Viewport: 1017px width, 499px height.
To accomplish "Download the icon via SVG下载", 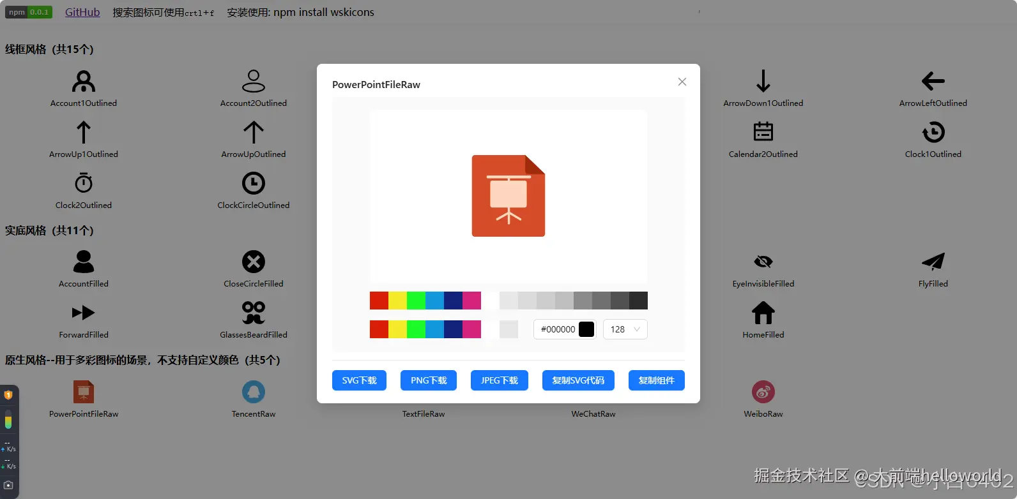I will [359, 380].
